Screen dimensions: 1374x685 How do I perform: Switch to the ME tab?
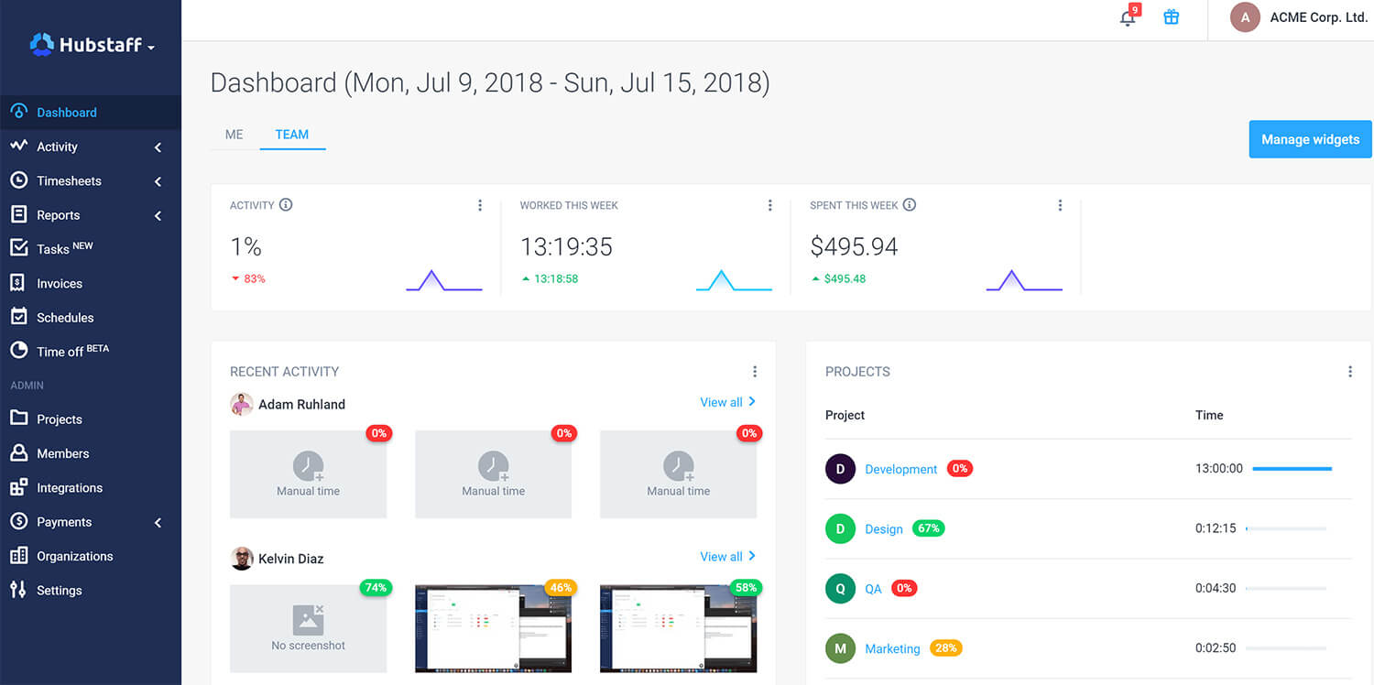pyautogui.click(x=234, y=134)
